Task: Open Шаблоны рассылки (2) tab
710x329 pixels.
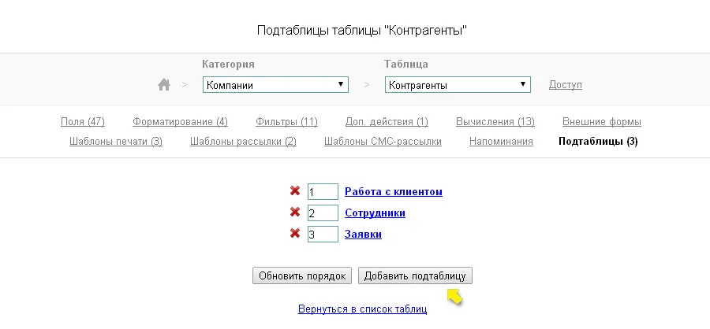Action: coord(243,142)
